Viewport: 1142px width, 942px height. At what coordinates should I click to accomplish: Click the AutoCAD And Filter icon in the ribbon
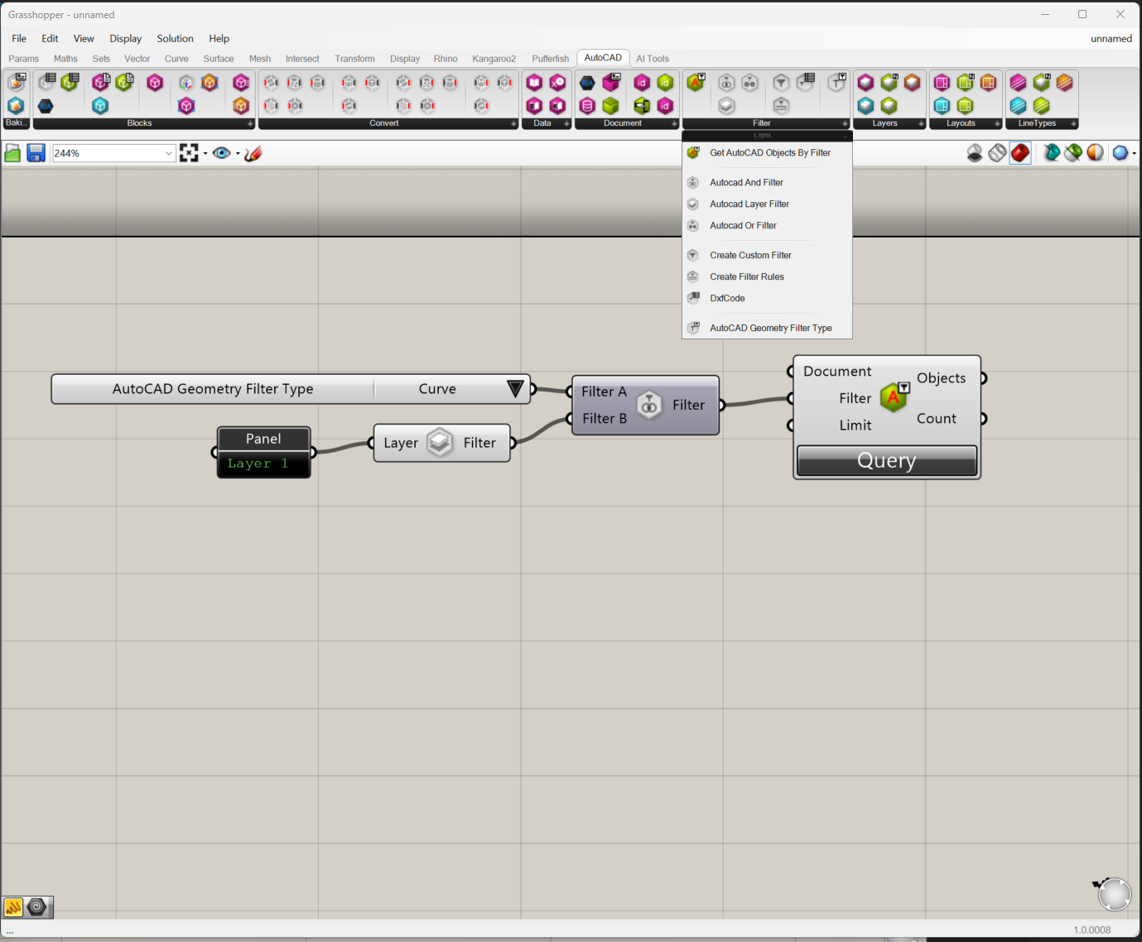click(x=726, y=82)
